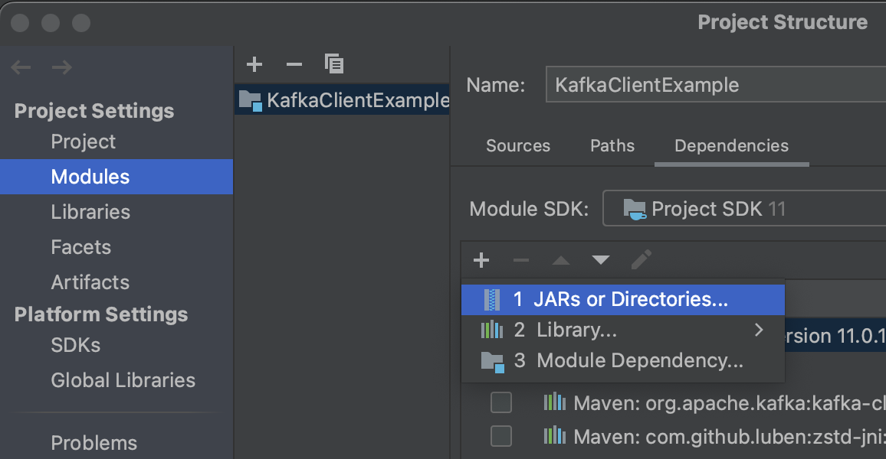Viewport: 886px width, 459px height.
Task: Click the JAR archive icon in popup
Action: (x=491, y=299)
